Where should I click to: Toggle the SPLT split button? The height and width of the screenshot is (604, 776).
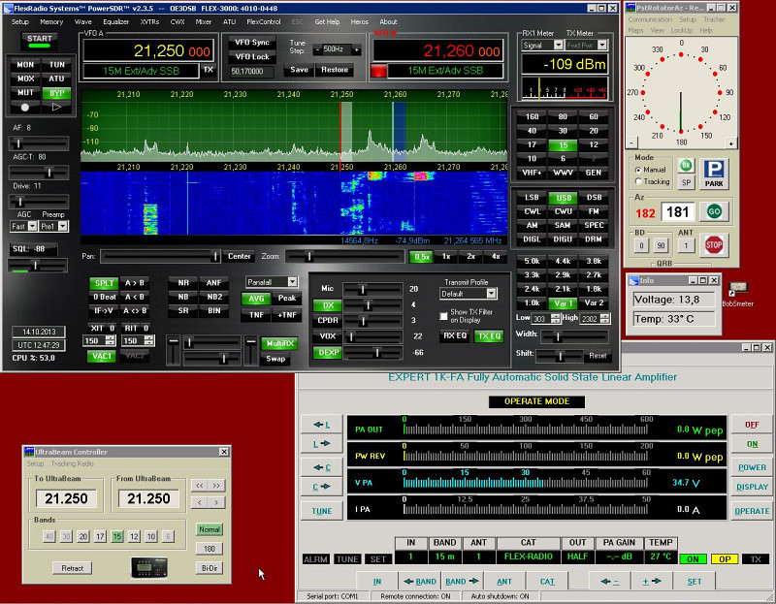click(x=104, y=283)
